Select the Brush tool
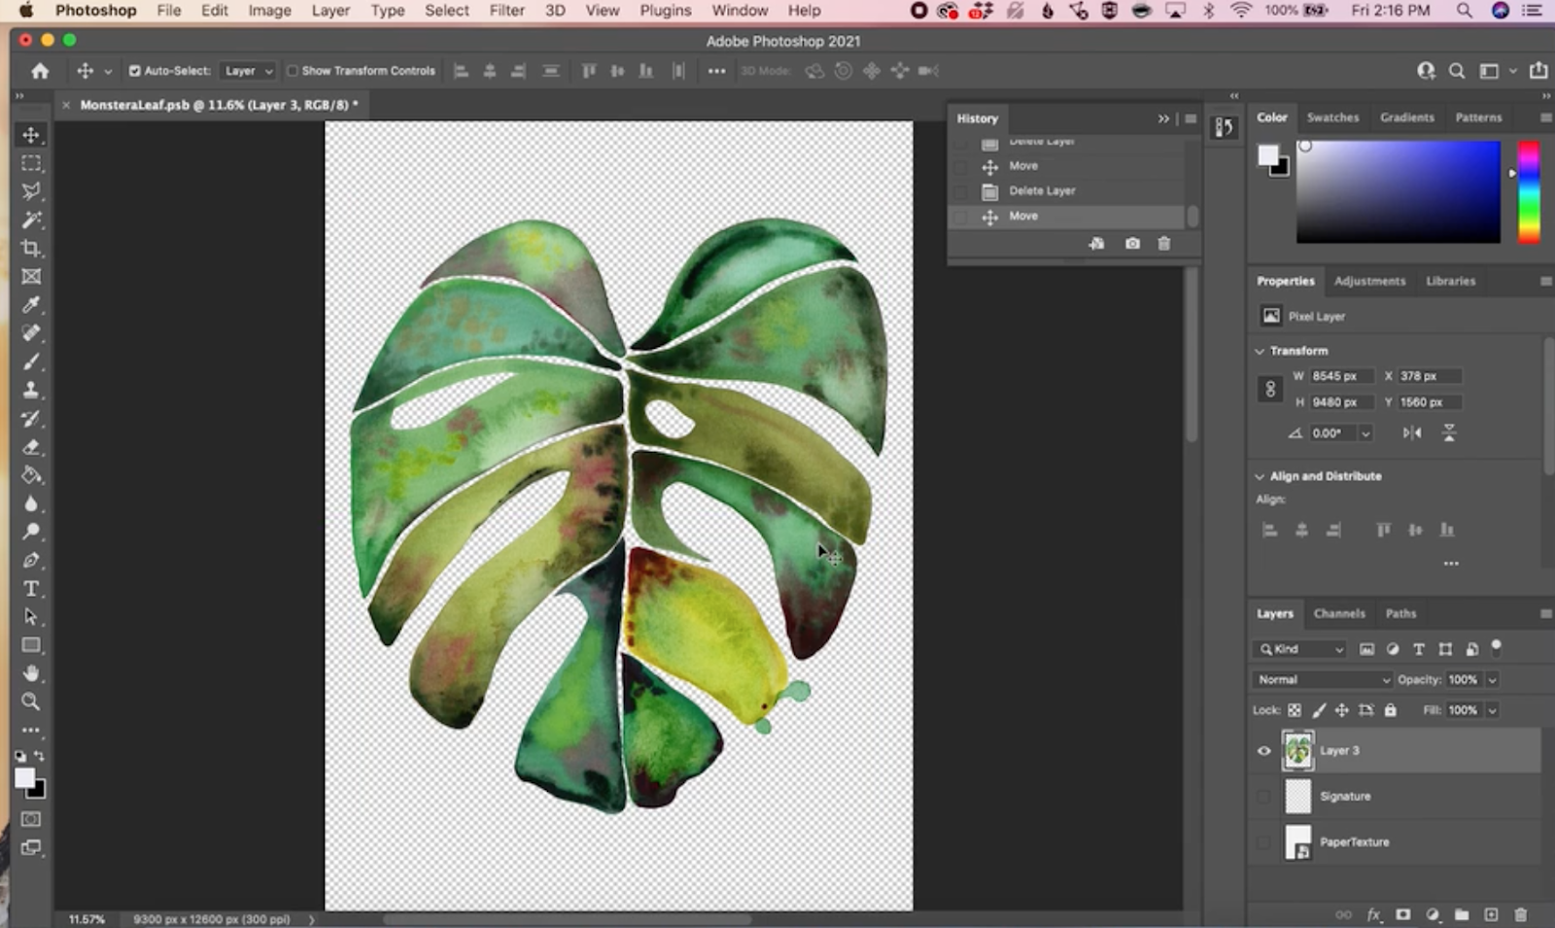Viewport: 1555px width, 928px height. pyautogui.click(x=31, y=361)
